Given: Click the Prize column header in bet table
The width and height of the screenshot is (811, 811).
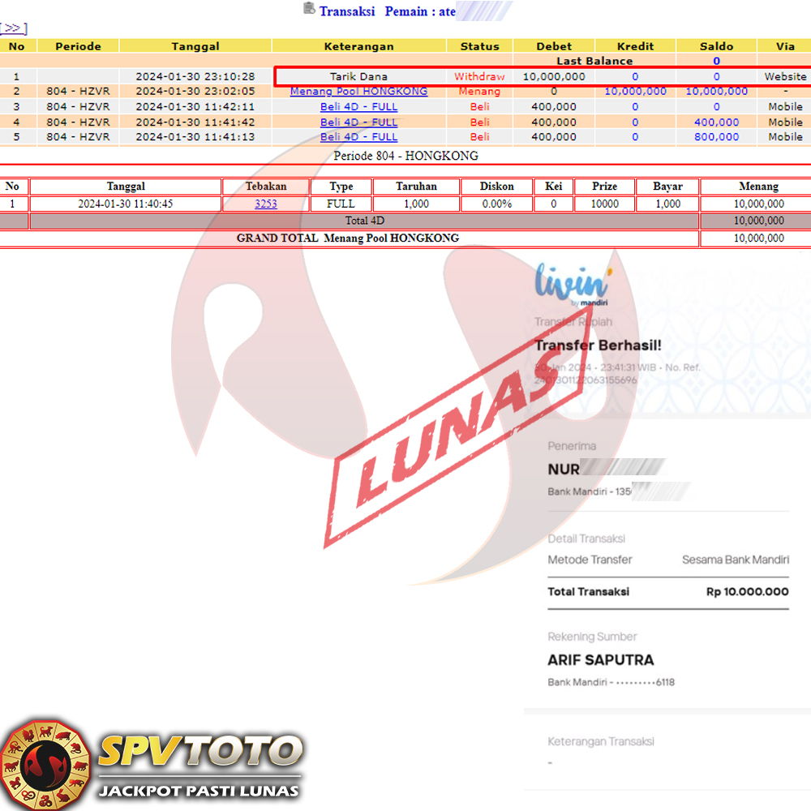Looking at the screenshot, I should click(x=604, y=187).
